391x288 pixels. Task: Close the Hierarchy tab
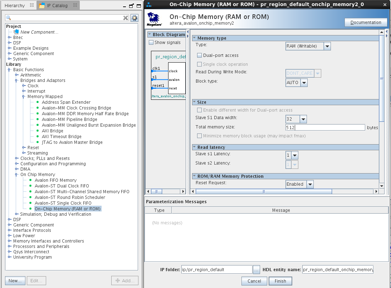32,5
